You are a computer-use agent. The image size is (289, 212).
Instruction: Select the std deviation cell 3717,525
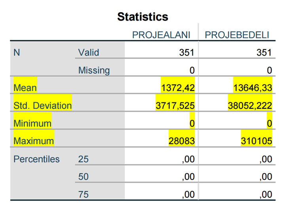(175, 106)
